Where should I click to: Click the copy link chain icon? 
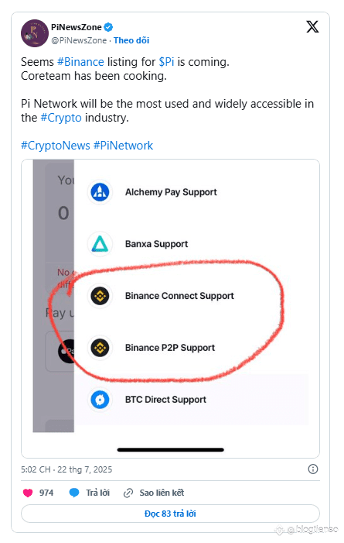pos(128,493)
